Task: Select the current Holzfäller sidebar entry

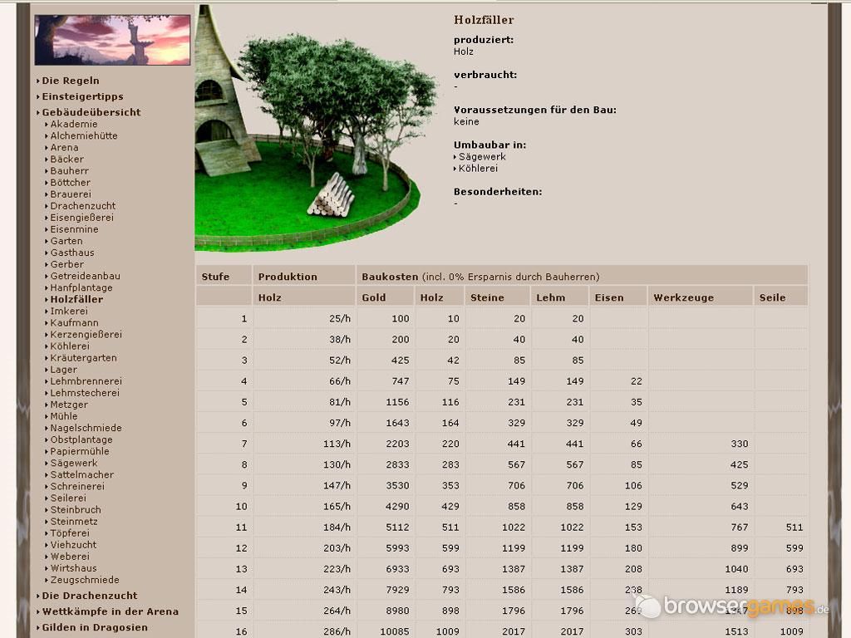Action: coord(76,299)
